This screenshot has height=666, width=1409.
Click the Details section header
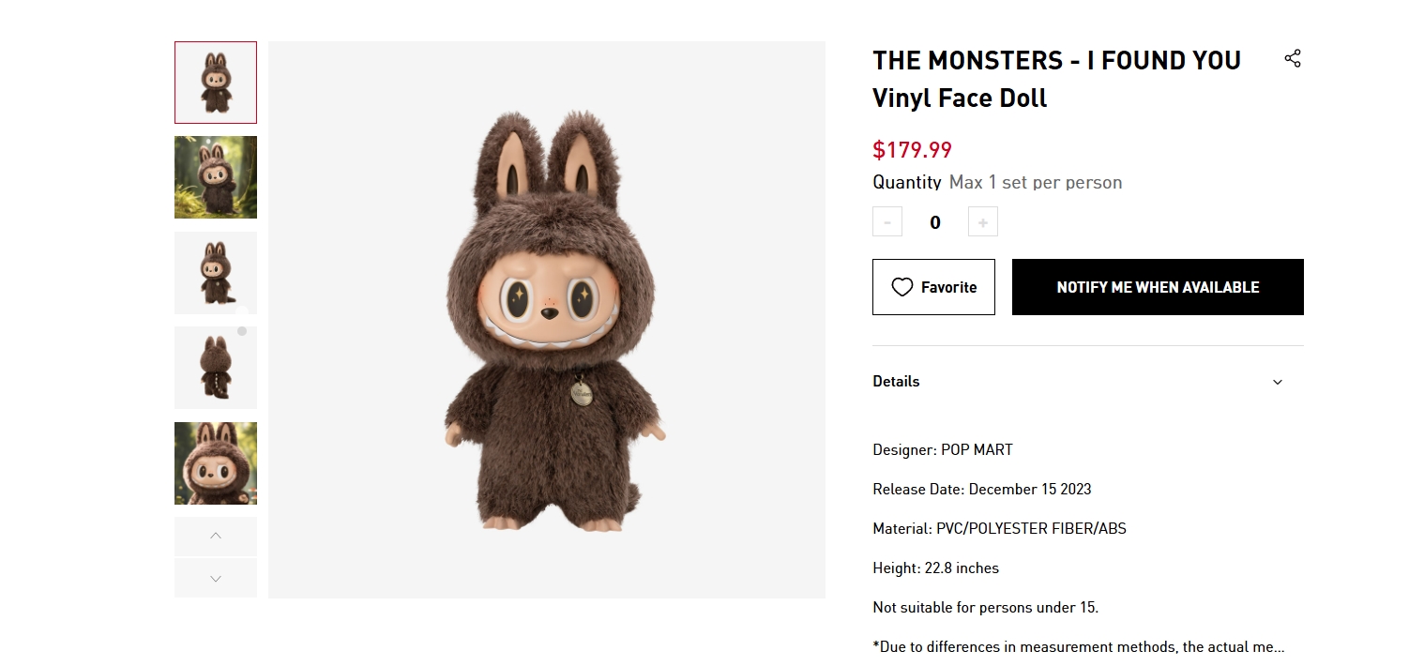[x=1088, y=382]
